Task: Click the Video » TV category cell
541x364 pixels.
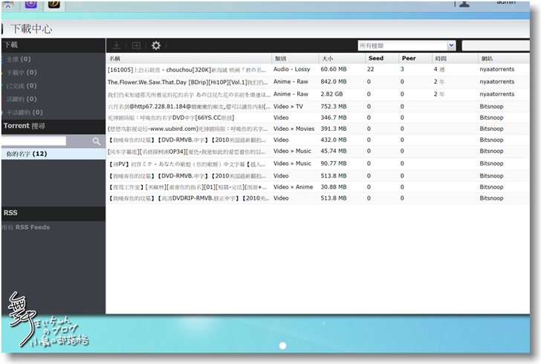Action: pos(288,107)
